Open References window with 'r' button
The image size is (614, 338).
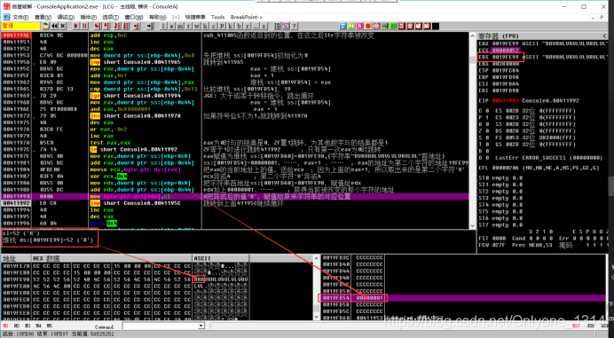coord(248,27)
